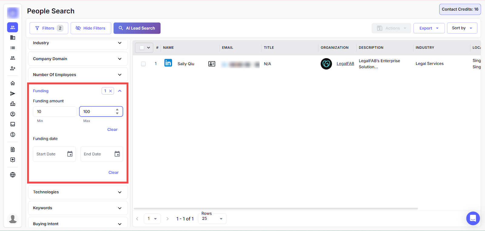485x231 pixels.
Task: Open the LegalFAB organization link
Action: click(345, 64)
